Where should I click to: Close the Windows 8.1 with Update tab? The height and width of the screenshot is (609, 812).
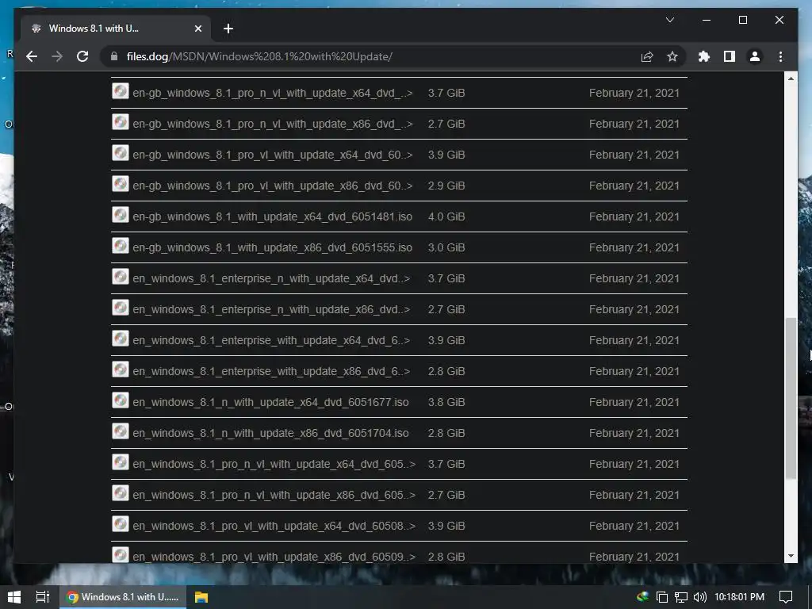(197, 29)
